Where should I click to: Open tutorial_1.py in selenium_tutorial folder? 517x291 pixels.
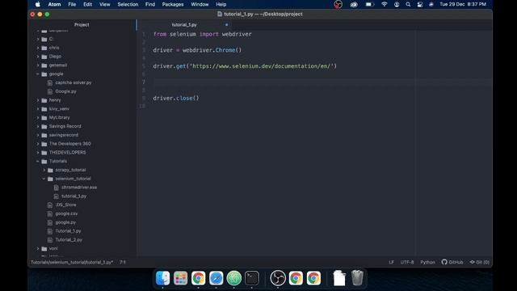click(74, 196)
